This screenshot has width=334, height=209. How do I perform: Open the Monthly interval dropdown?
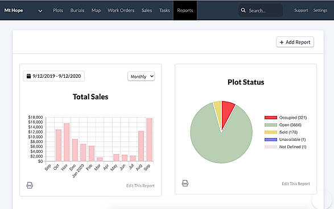141,76
